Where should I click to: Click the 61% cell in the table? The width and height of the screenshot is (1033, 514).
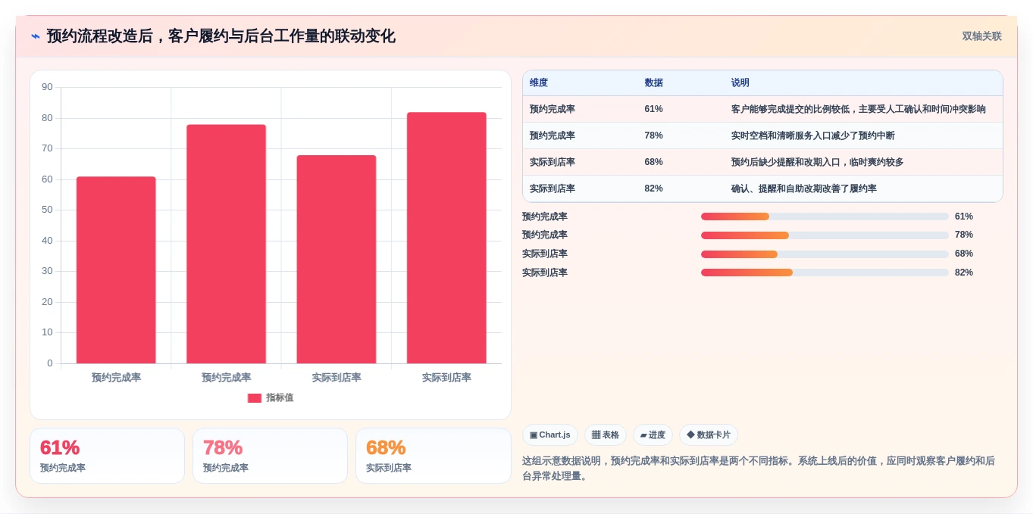pyautogui.click(x=653, y=109)
